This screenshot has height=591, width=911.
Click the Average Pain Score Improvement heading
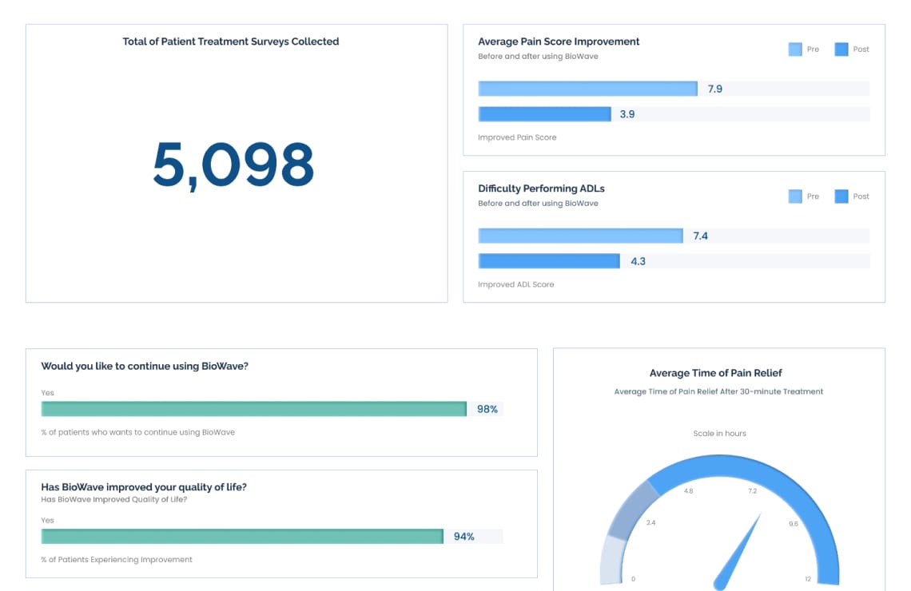[x=559, y=42]
